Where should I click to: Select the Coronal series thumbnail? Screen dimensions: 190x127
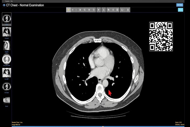pyautogui.click(x=7, y=33)
